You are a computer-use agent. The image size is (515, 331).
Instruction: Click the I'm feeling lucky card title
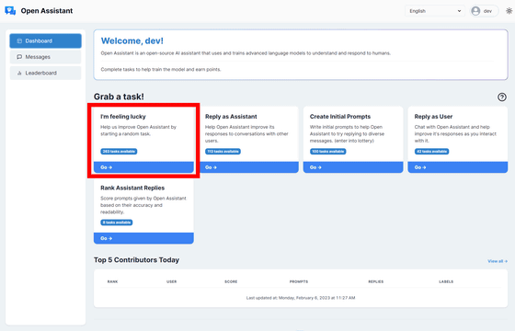(123, 117)
